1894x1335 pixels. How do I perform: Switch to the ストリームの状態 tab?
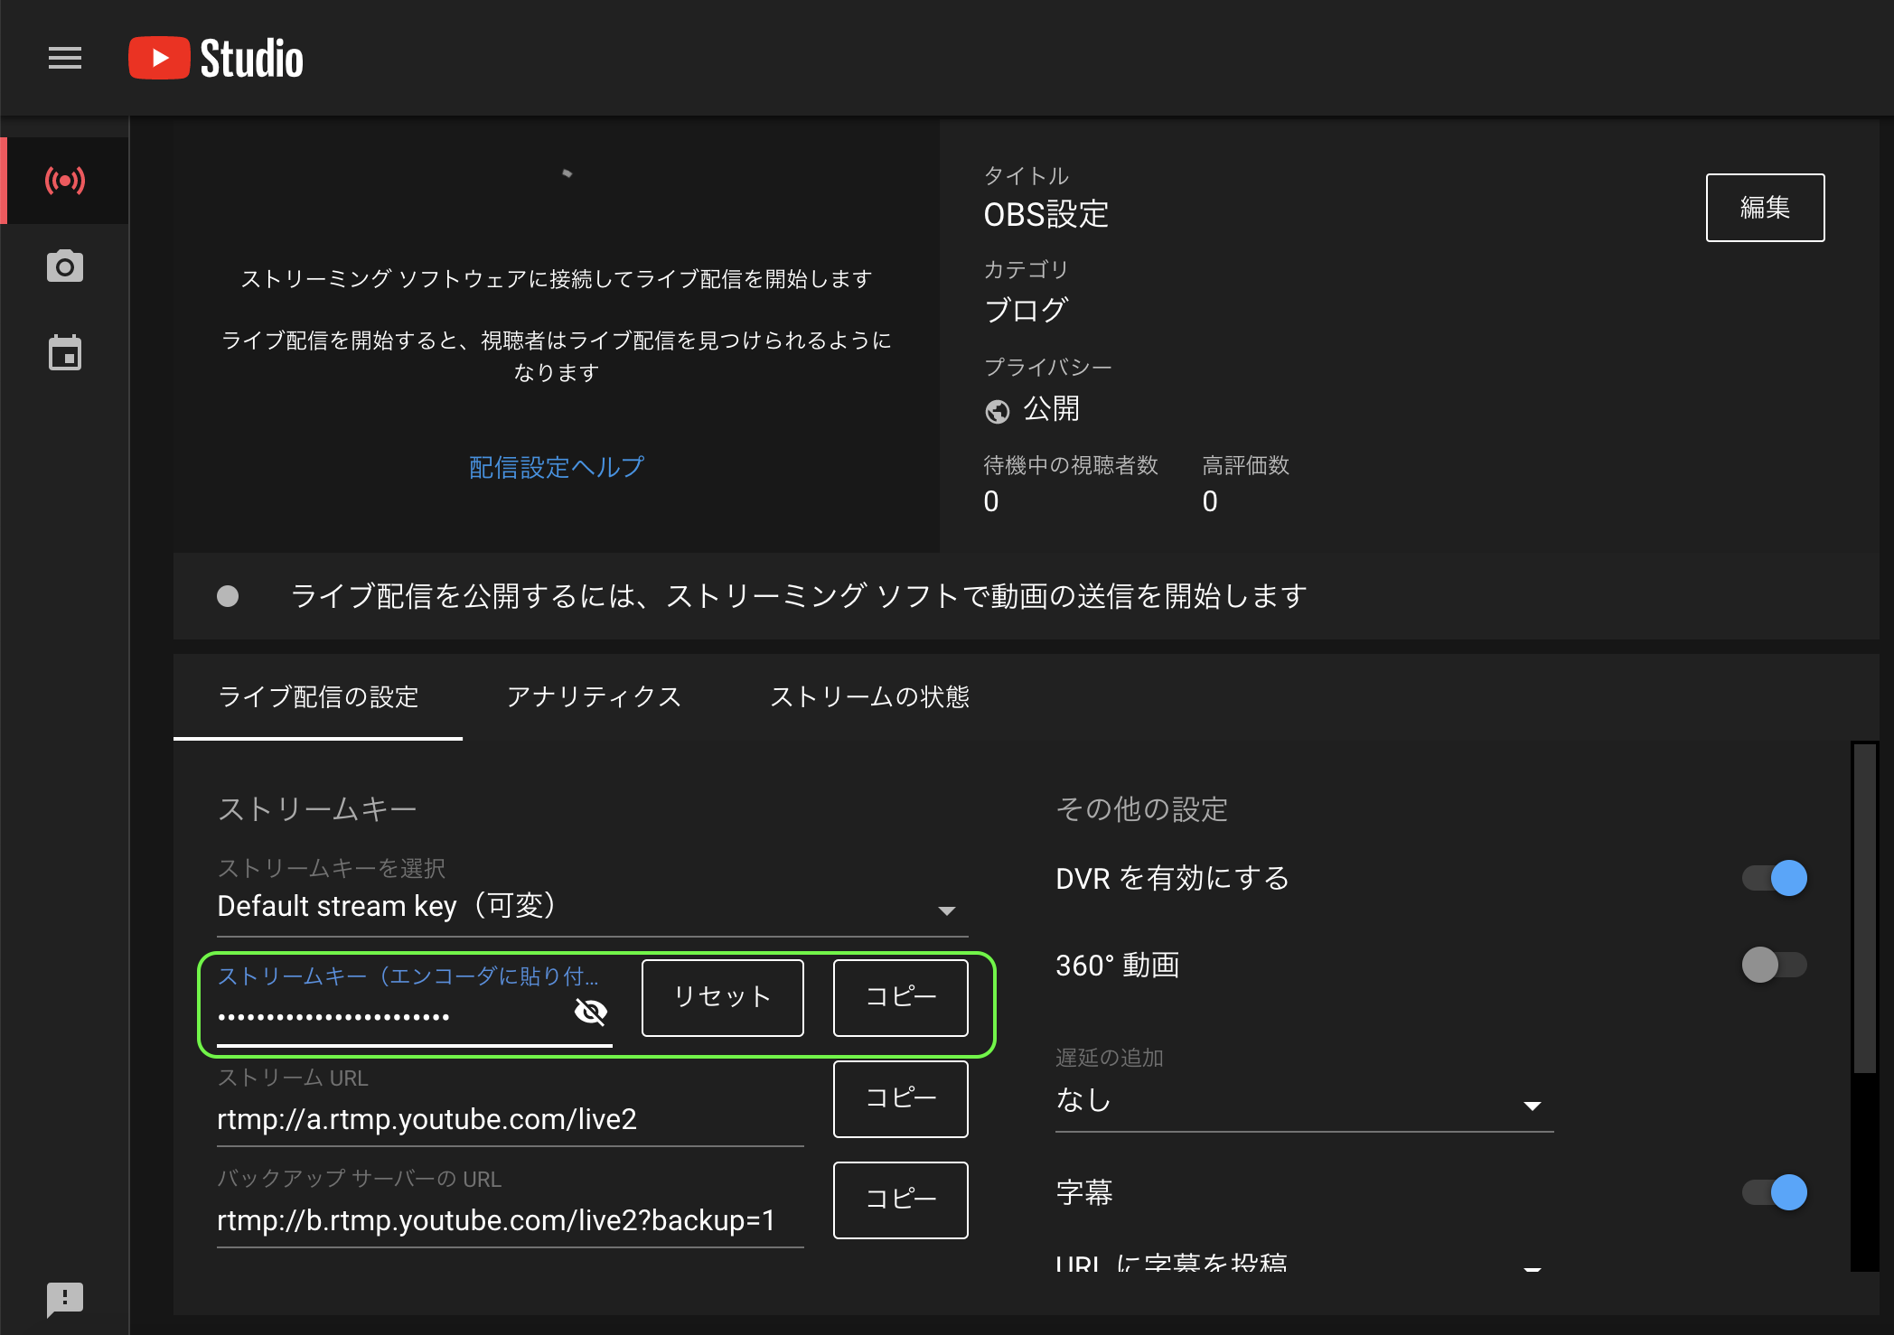click(869, 696)
